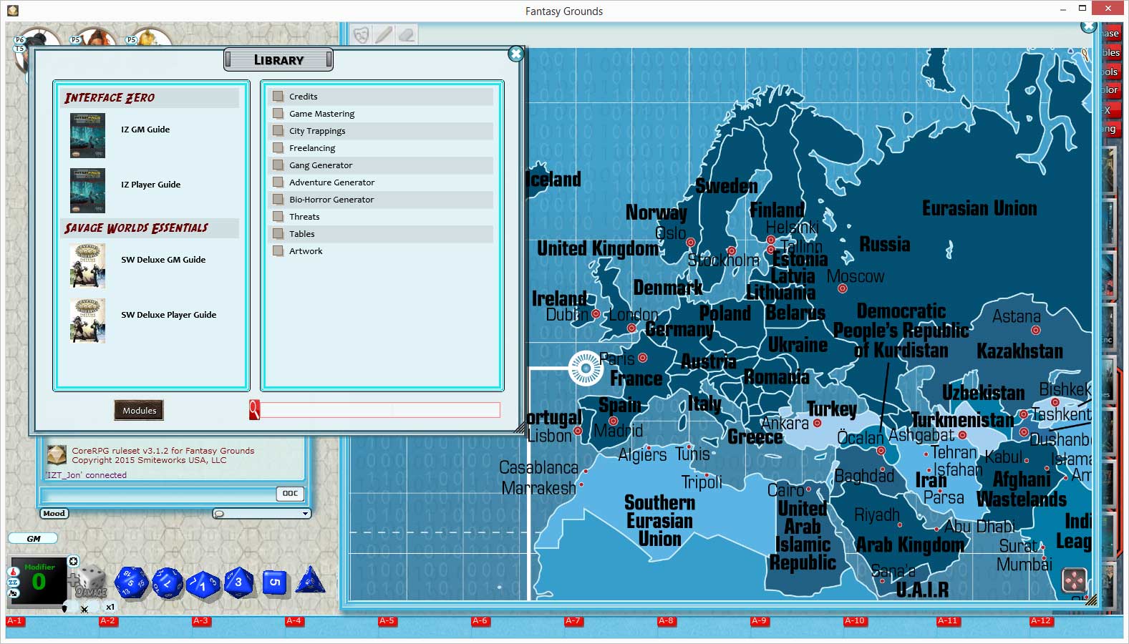Open the IZ Player Guide module cover
The image size is (1129, 644).
click(x=87, y=190)
